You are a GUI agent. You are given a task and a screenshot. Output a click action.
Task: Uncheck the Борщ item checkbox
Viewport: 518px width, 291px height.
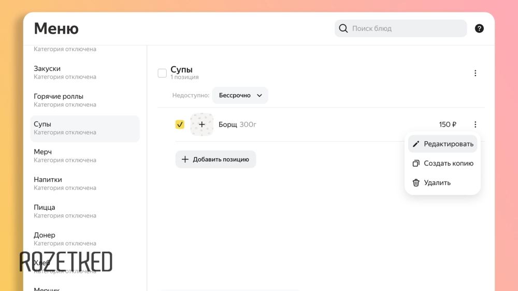coord(180,125)
